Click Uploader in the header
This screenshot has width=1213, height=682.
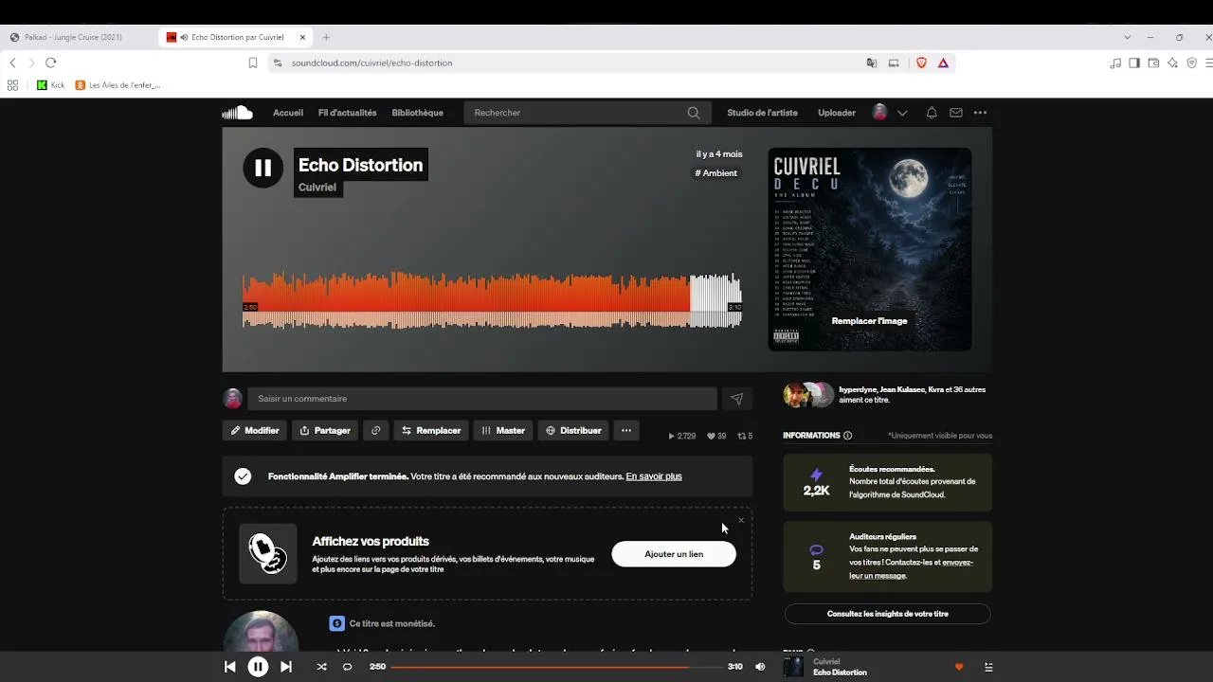click(837, 113)
